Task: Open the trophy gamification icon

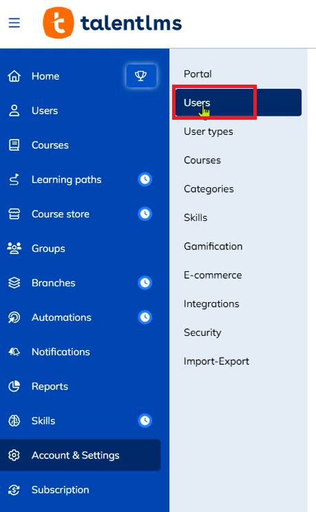Action: click(141, 76)
